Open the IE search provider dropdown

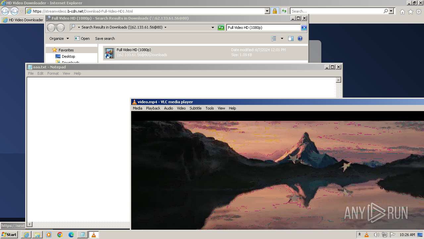coord(391,11)
